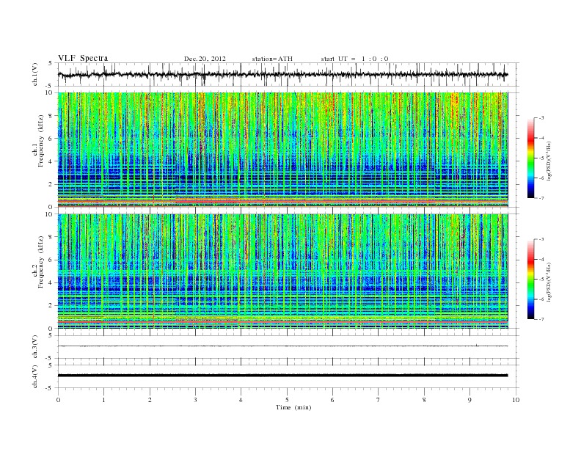This screenshot has width=581, height=449.
Task: Click inside the ch.1 spectrogram panel
Action: click(282, 150)
